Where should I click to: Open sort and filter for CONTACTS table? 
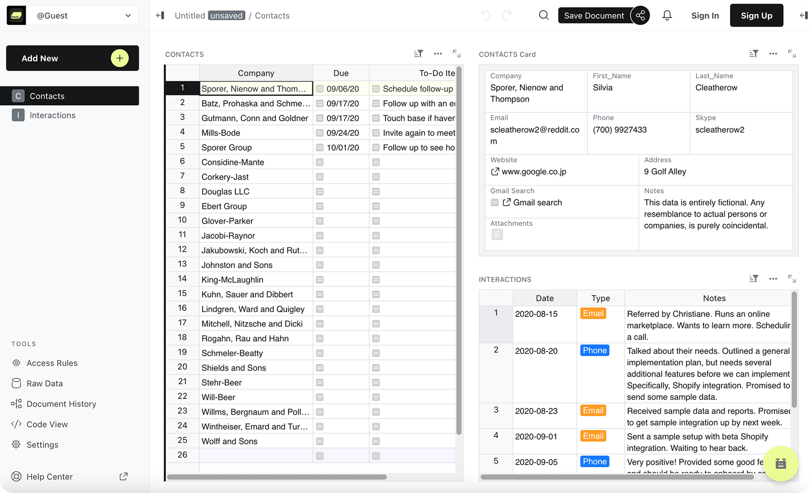pyautogui.click(x=418, y=54)
